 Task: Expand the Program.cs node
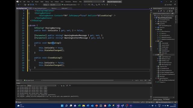coord(156,82)
